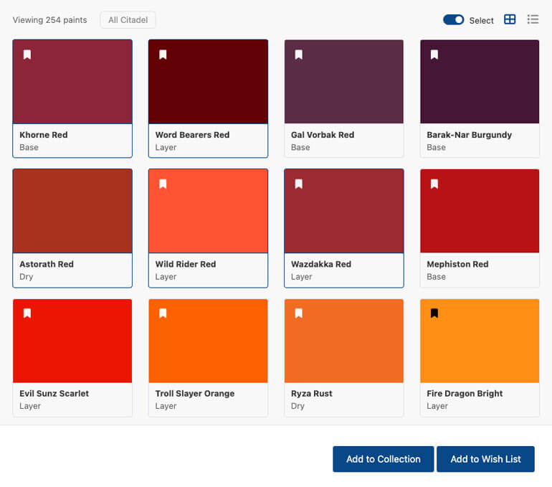Click the bookmark icon on Wild Rider Red
Screen dimensions: 552x487
coord(163,184)
